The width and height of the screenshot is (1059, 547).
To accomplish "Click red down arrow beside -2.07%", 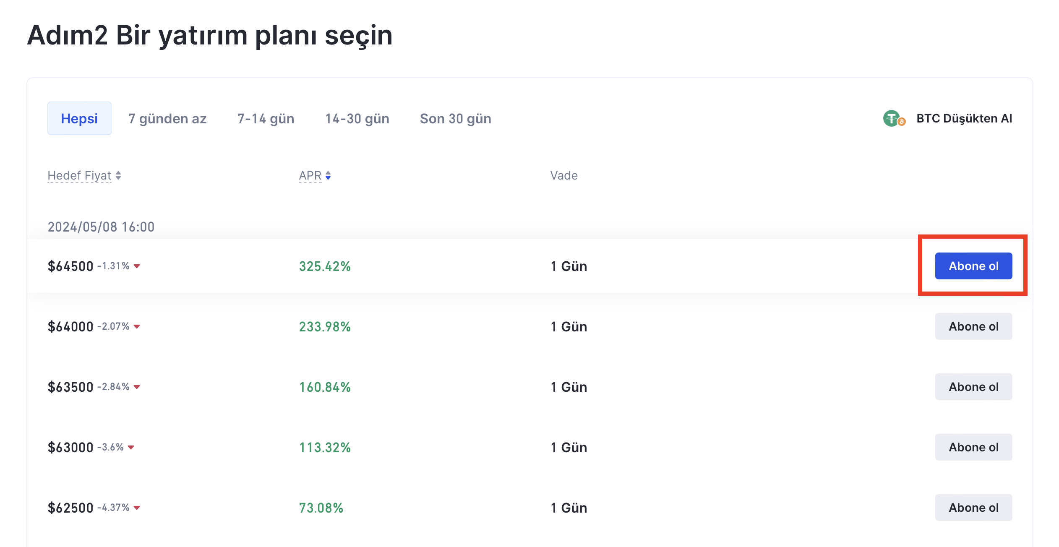I will coord(137,326).
